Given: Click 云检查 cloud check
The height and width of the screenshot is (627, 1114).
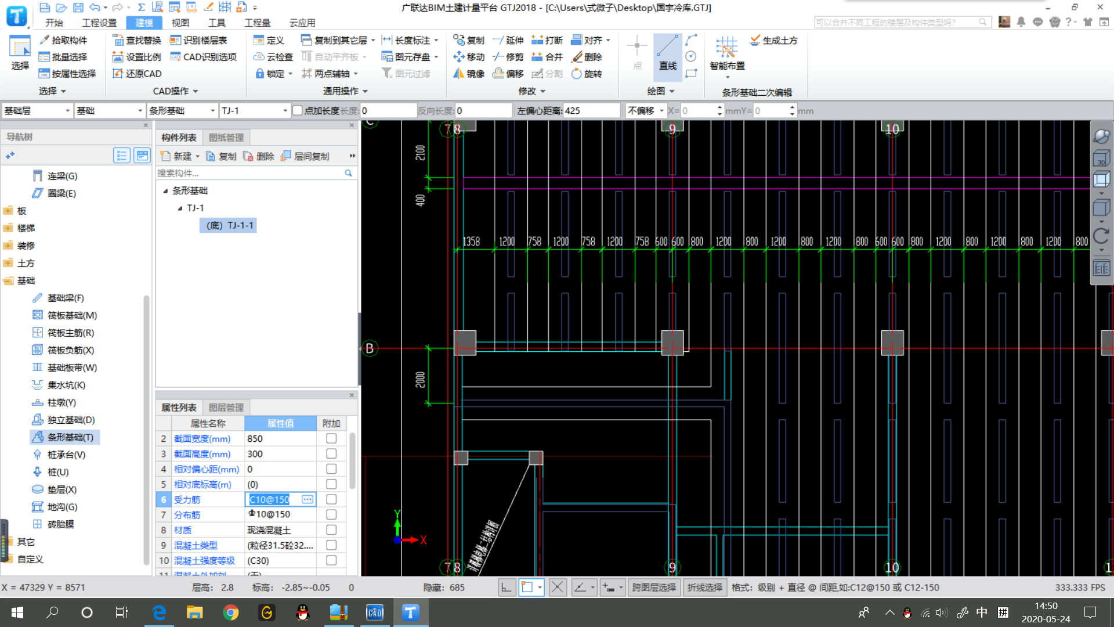Looking at the screenshot, I should [x=273, y=57].
